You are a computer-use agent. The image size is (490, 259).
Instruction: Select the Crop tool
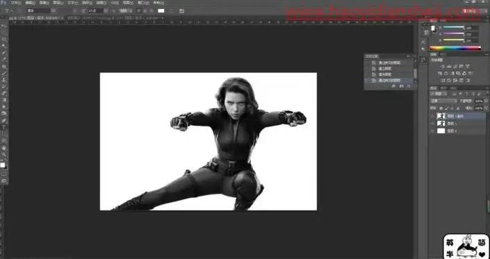click(x=4, y=53)
